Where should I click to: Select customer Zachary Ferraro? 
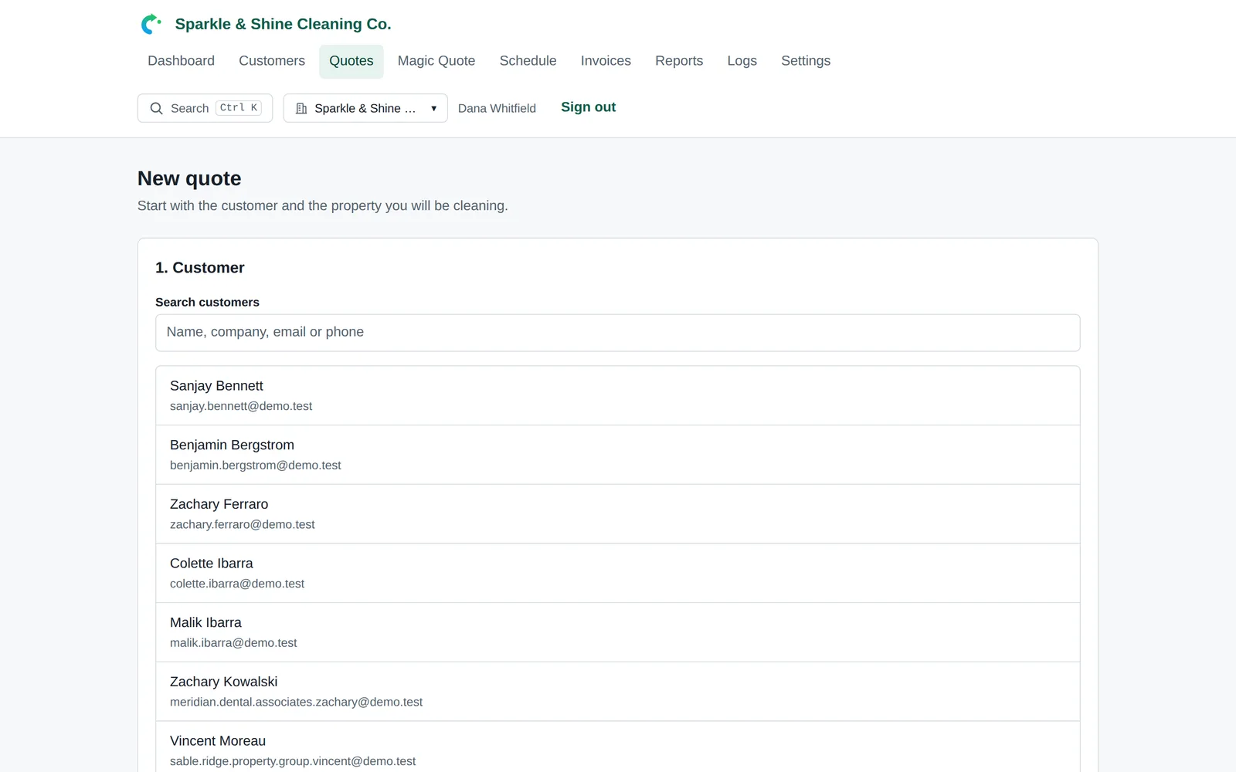pyautogui.click(x=618, y=514)
